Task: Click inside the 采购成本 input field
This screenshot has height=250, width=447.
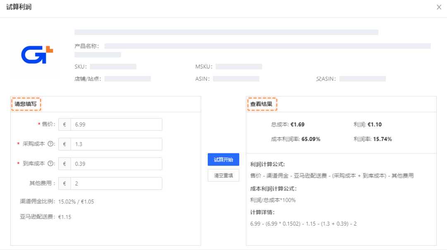Action: [x=116, y=144]
